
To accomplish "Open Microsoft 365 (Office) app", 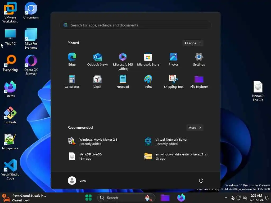I will click(123, 61).
